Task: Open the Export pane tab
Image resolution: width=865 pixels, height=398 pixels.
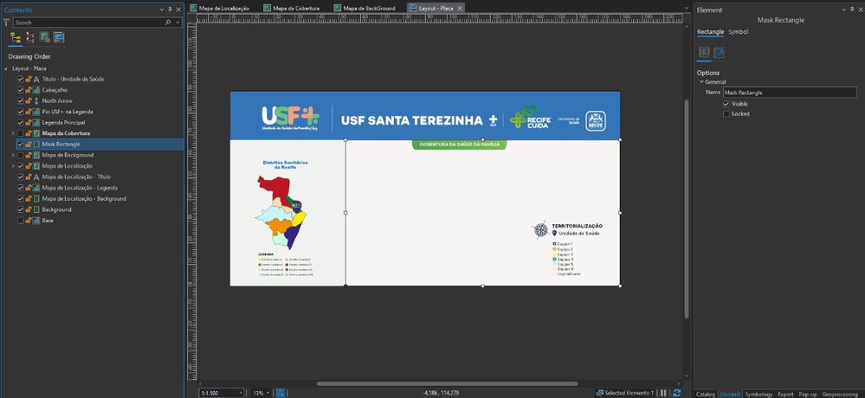Action: (785, 395)
